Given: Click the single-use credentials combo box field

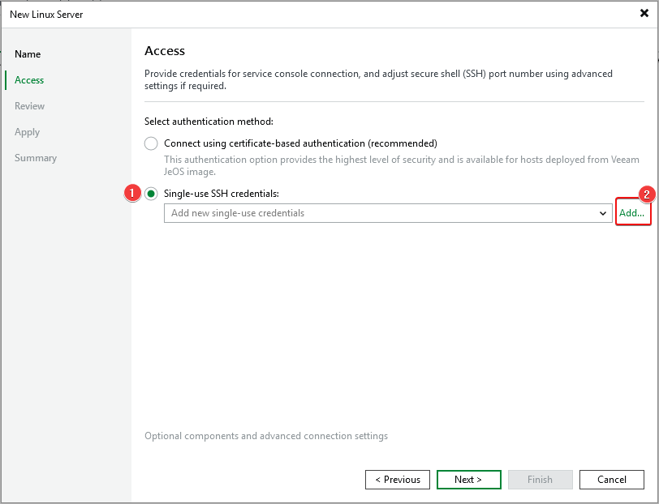Looking at the screenshot, I should [378, 213].
